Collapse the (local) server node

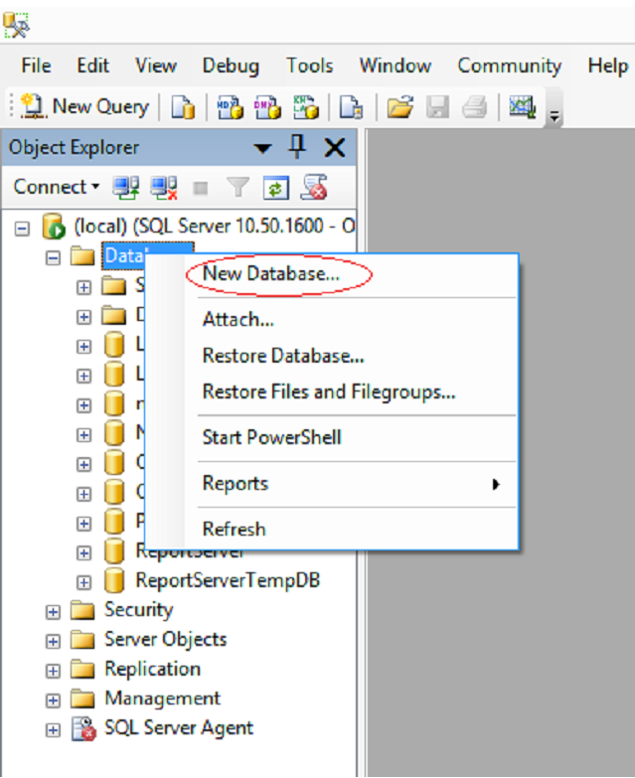(23, 228)
